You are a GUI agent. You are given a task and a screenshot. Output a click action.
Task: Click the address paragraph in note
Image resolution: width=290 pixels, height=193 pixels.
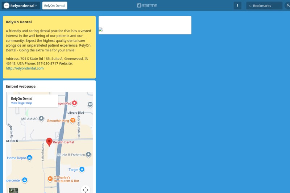click(47, 63)
